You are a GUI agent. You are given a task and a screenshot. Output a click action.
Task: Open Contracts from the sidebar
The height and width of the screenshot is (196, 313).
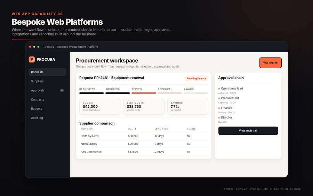[x=47, y=99]
